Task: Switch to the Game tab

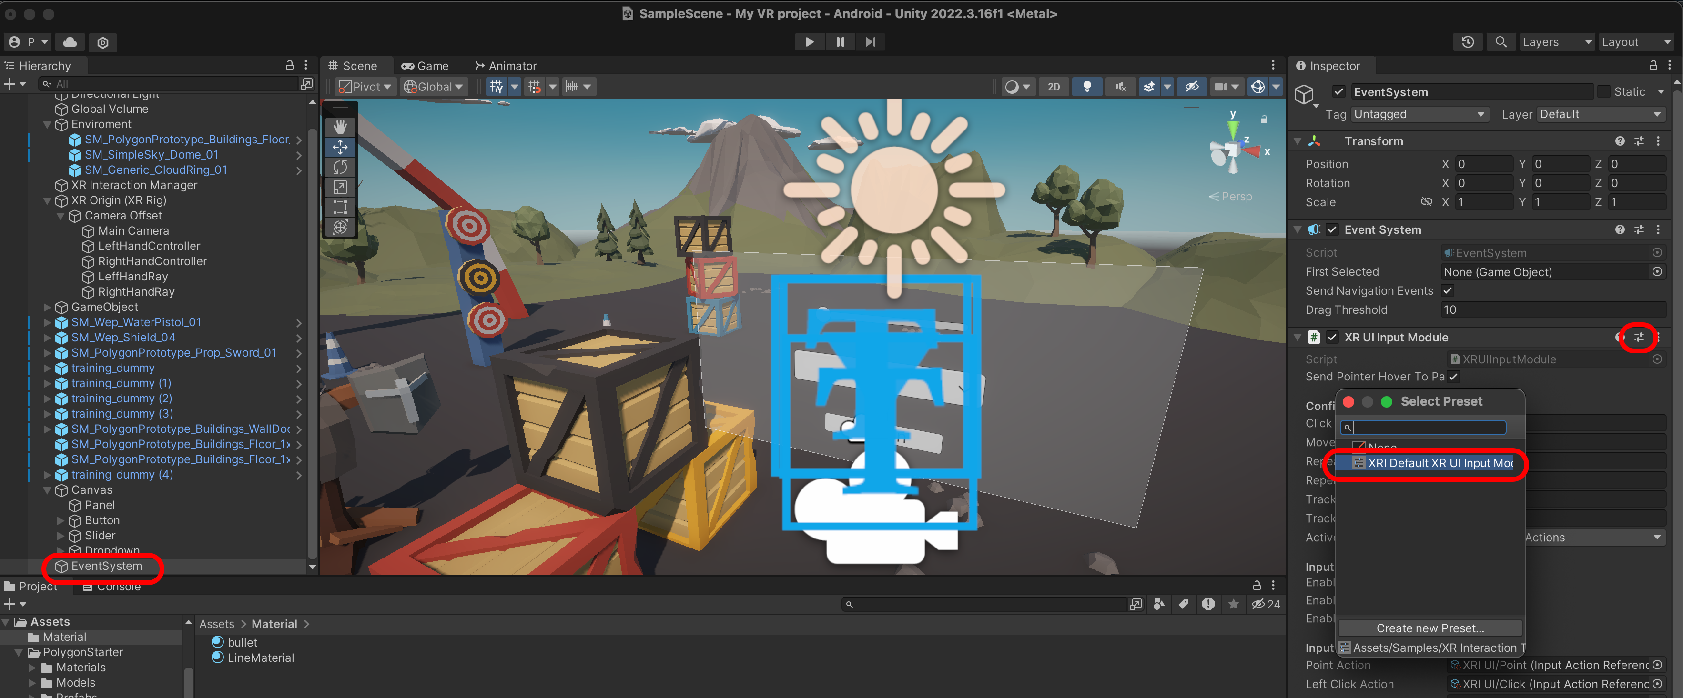Action: [x=425, y=66]
